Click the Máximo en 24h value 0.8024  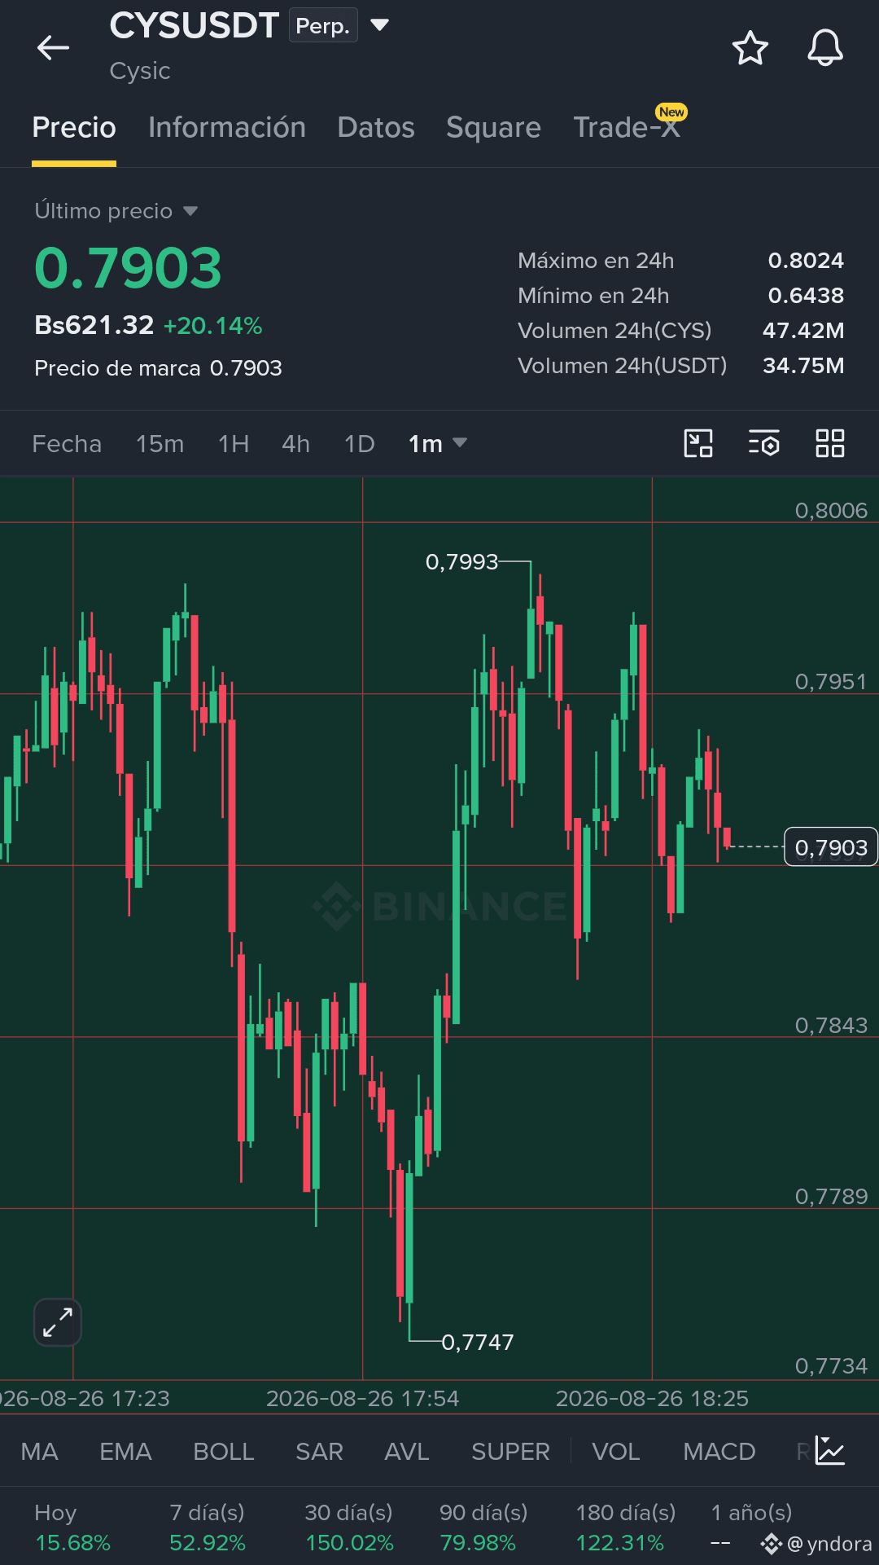click(806, 261)
